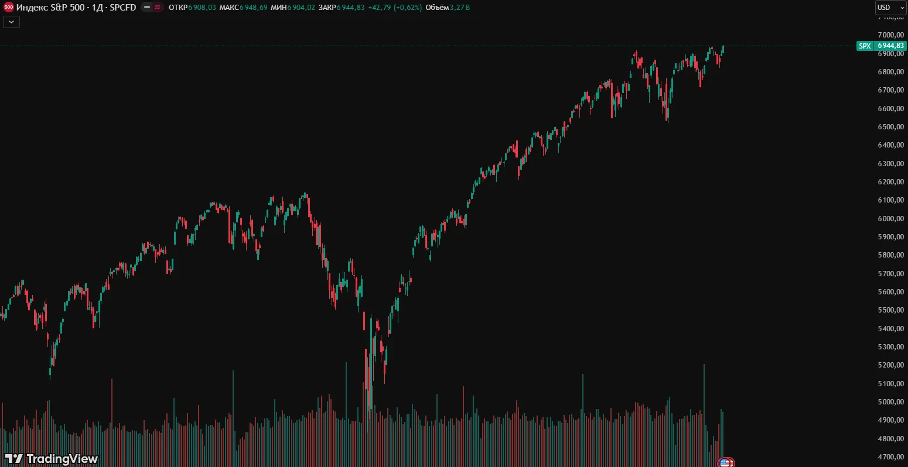Click the latest green candle at chart's right edge

723,50
